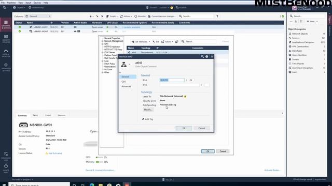This screenshot has width=332, height=186.
Task: Click the updates available link for MBNR81-GW01
Action: pyautogui.click(x=131, y=27)
